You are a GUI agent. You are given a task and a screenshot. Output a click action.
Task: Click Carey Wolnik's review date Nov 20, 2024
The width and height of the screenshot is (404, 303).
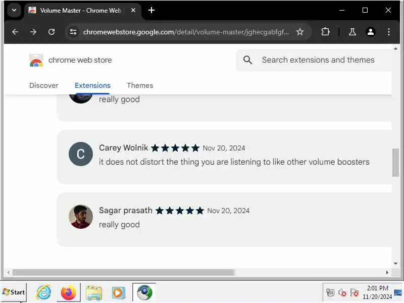[x=224, y=148]
